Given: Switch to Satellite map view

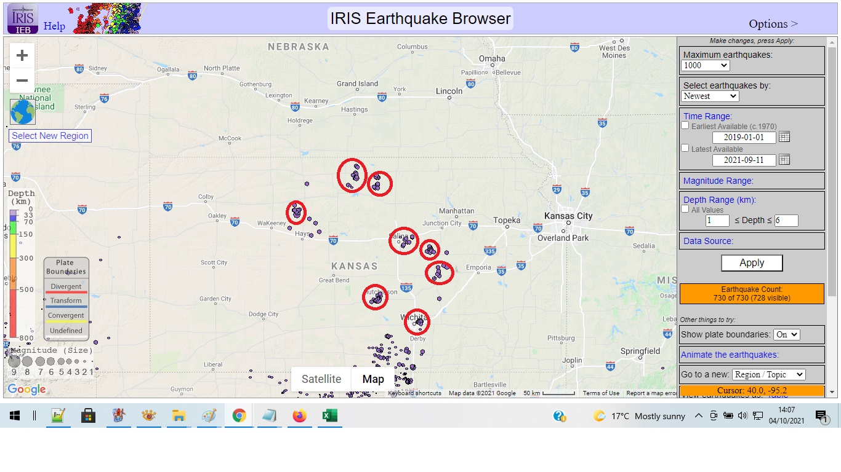Looking at the screenshot, I should 321,379.
